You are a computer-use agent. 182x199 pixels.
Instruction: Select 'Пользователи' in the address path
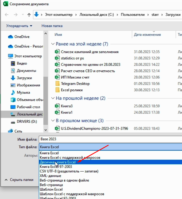[133, 15]
